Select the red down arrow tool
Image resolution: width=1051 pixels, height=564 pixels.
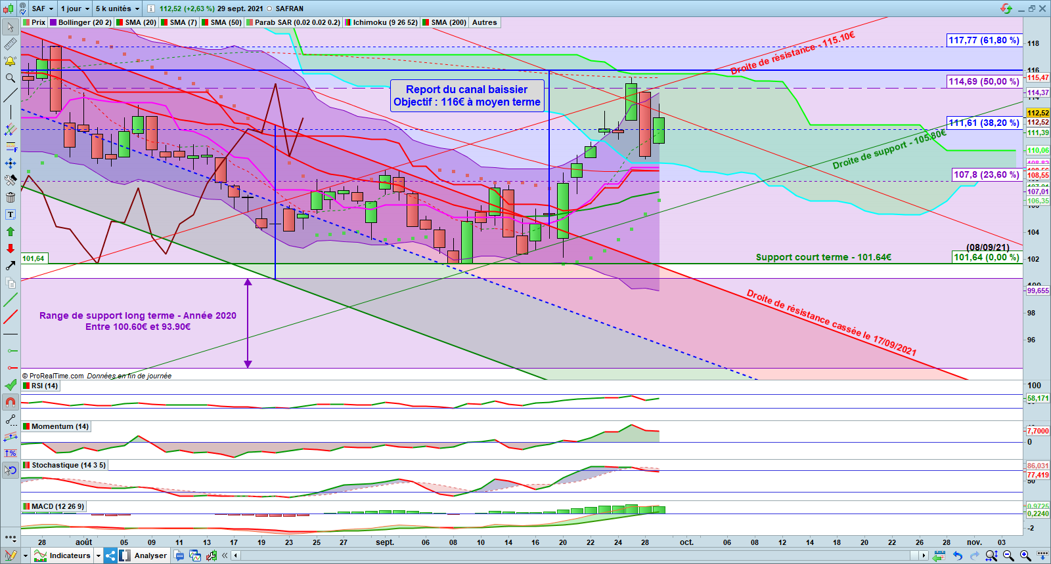tap(11, 249)
